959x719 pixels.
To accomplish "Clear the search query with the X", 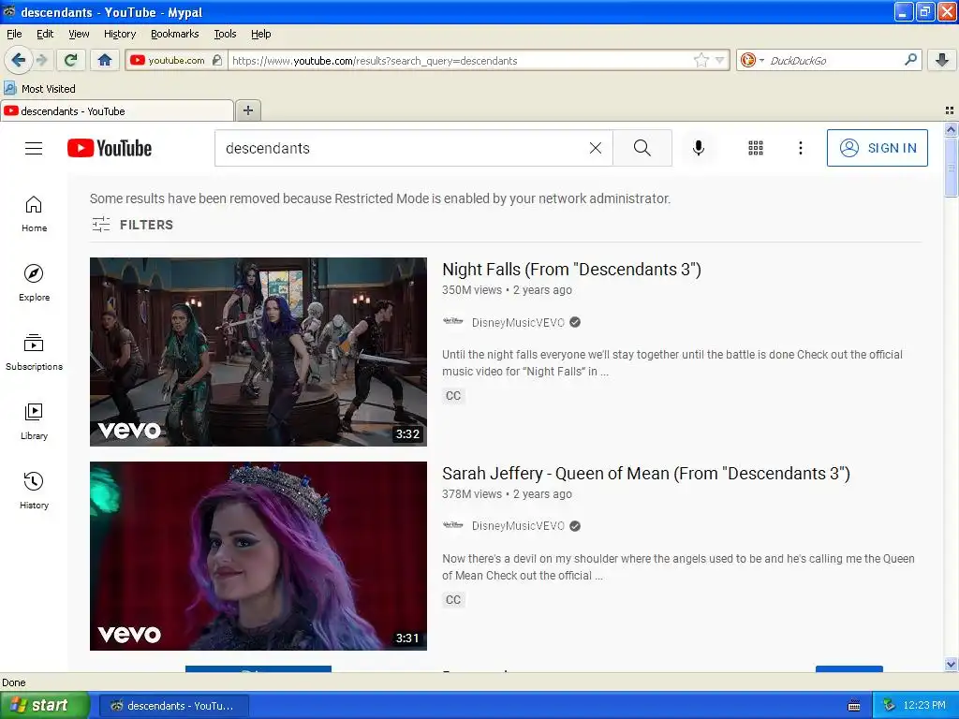I will [x=595, y=148].
